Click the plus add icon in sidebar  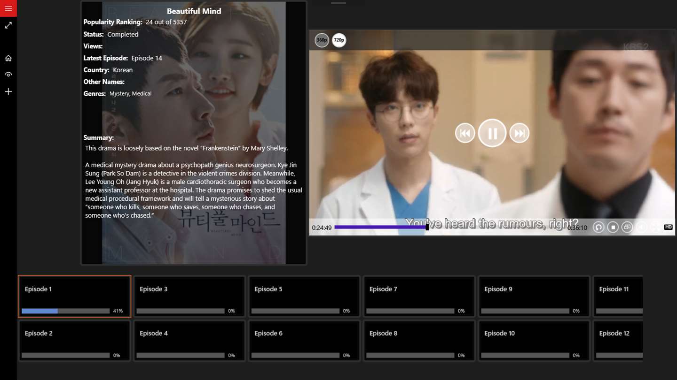tap(8, 91)
